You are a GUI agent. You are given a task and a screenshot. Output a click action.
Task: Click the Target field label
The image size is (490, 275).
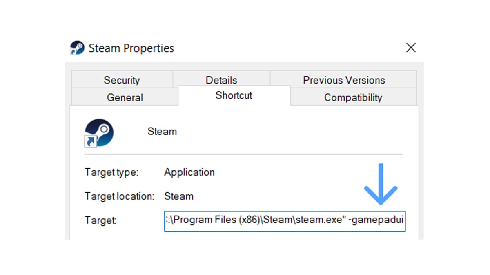[x=100, y=220]
